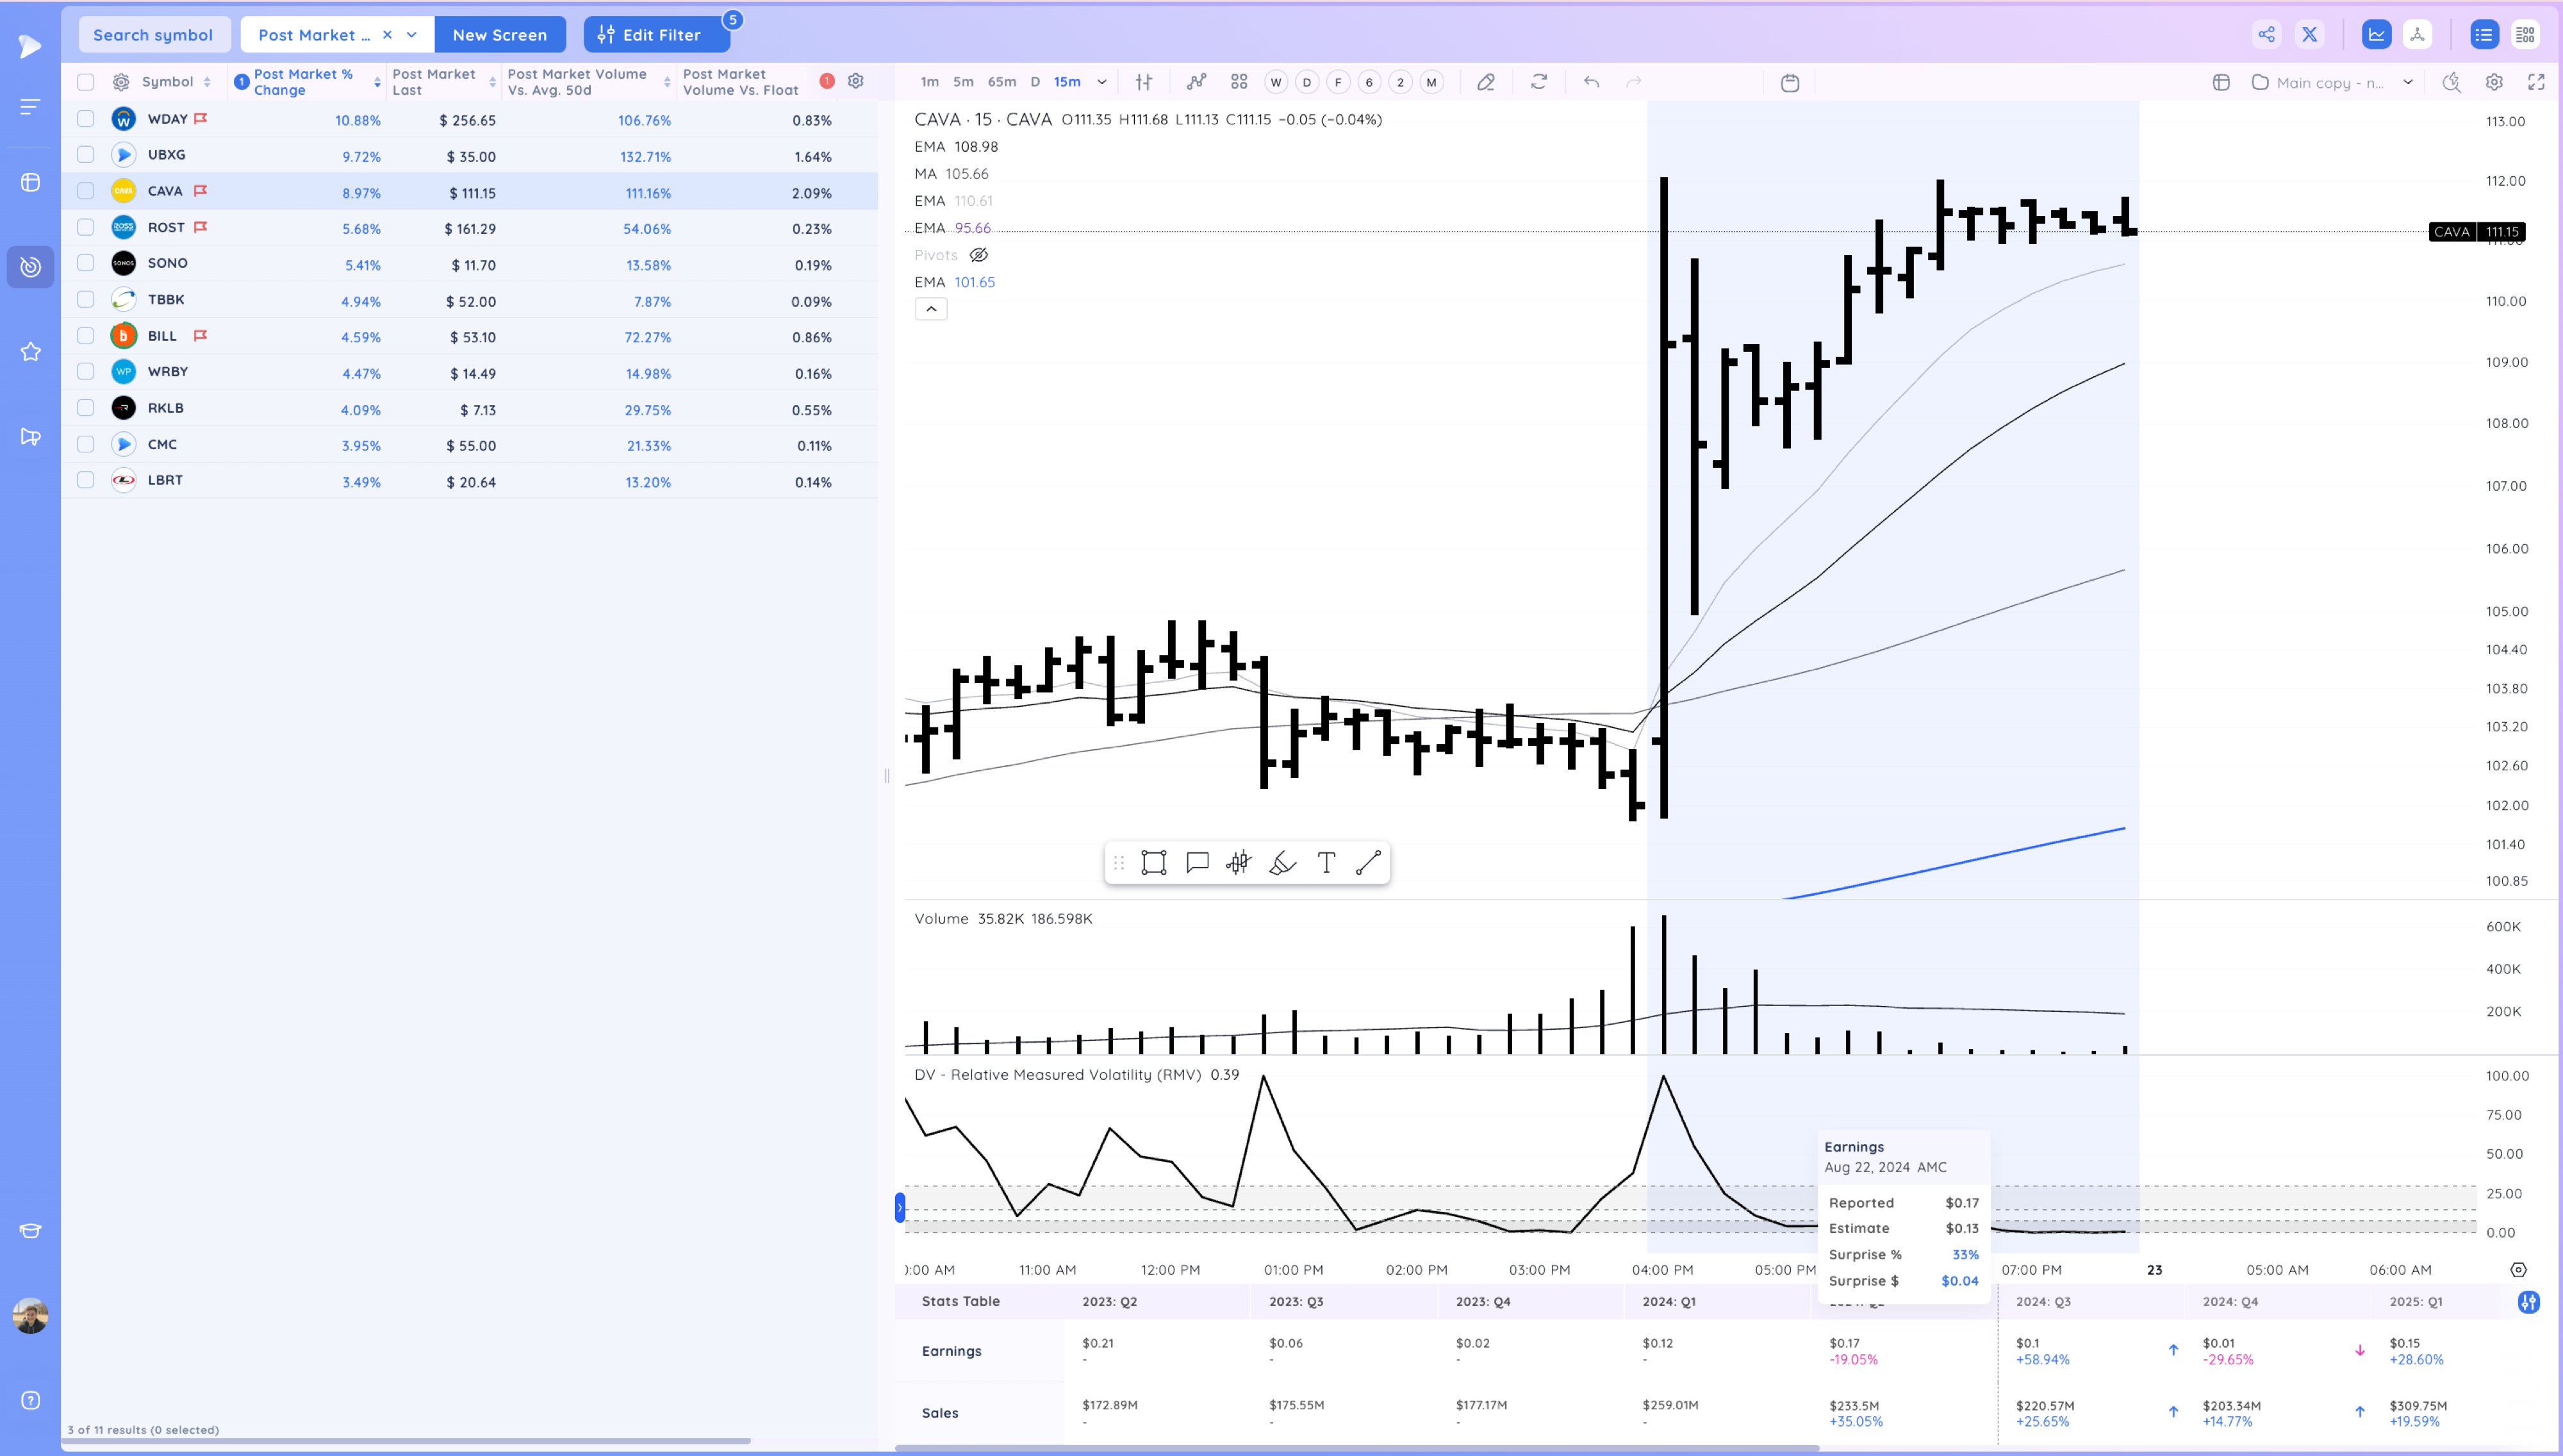Switch to the chart view icon
Viewport: 2563px width, 1456px height.
tap(2376, 34)
